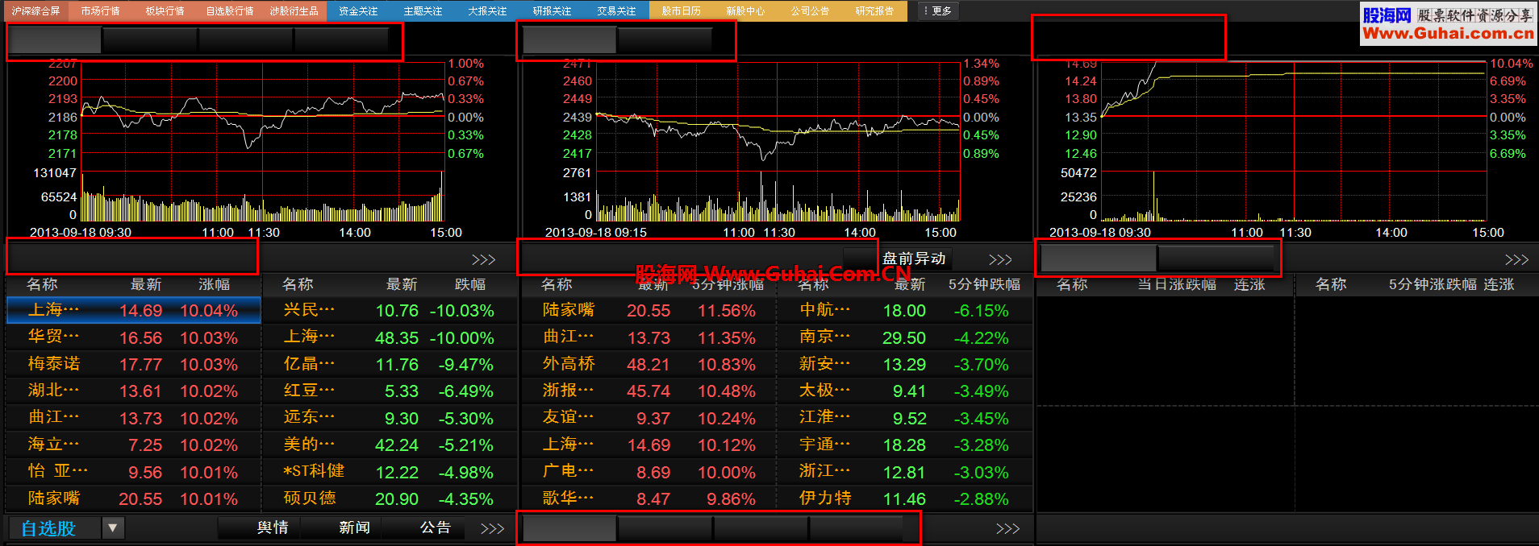
Task: Select 怡亚 row at 9.56
Action: 134,472
